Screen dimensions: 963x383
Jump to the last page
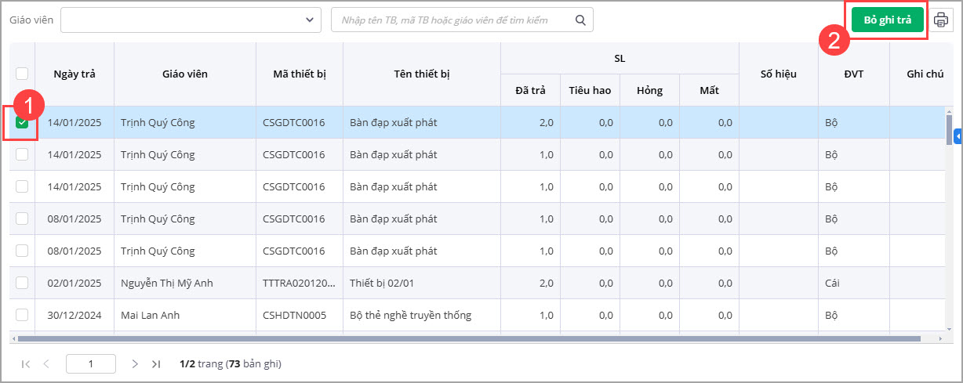pos(156,363)
